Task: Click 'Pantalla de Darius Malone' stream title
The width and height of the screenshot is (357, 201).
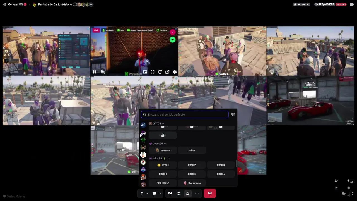Action: [x=55, y=4]
